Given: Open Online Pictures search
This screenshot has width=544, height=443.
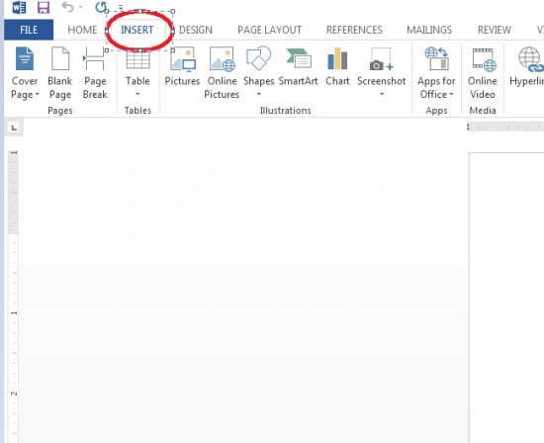Looking at the screenshot, I should point(222,73).
